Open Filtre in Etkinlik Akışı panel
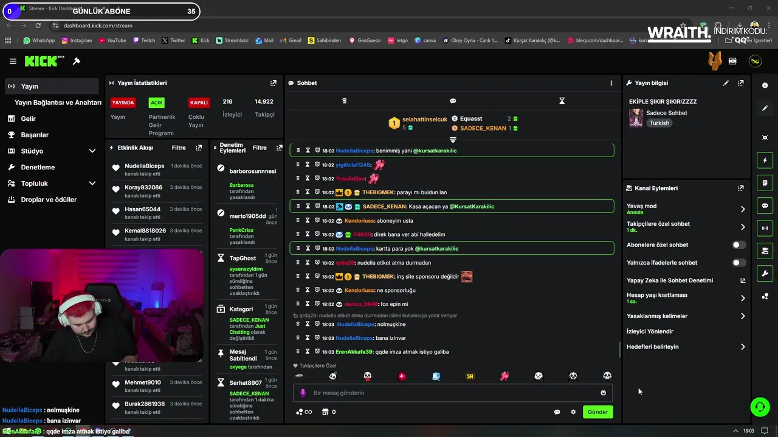The height and width of the screenshot is (437, 778). pyautogui.click(x=179, y=147)
